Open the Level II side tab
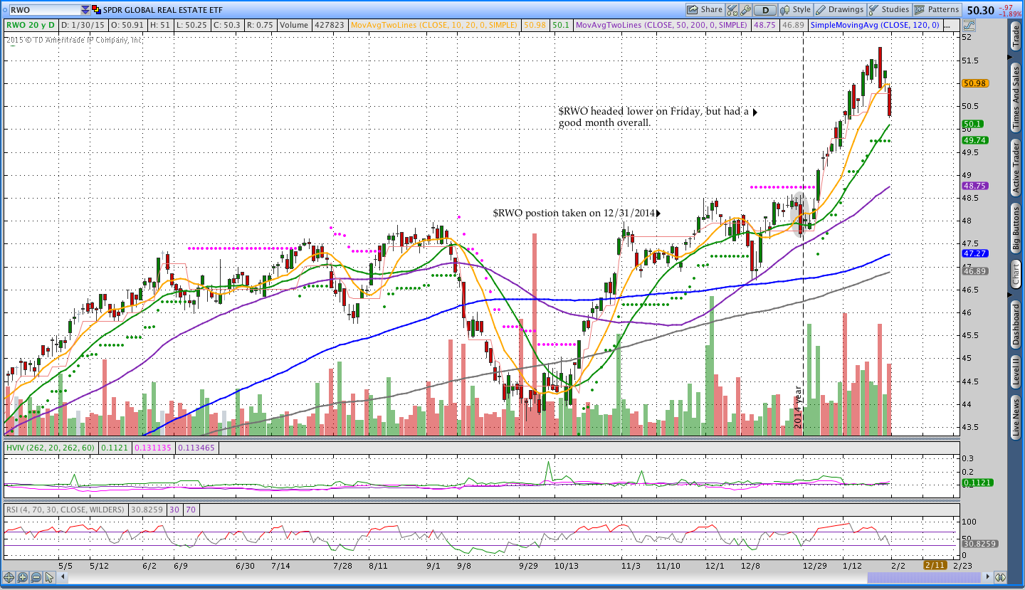1025x590 pixels. click(1016, 373)
